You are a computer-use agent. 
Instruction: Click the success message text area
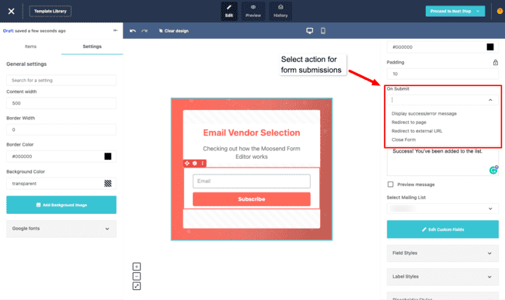click(443, 161)
